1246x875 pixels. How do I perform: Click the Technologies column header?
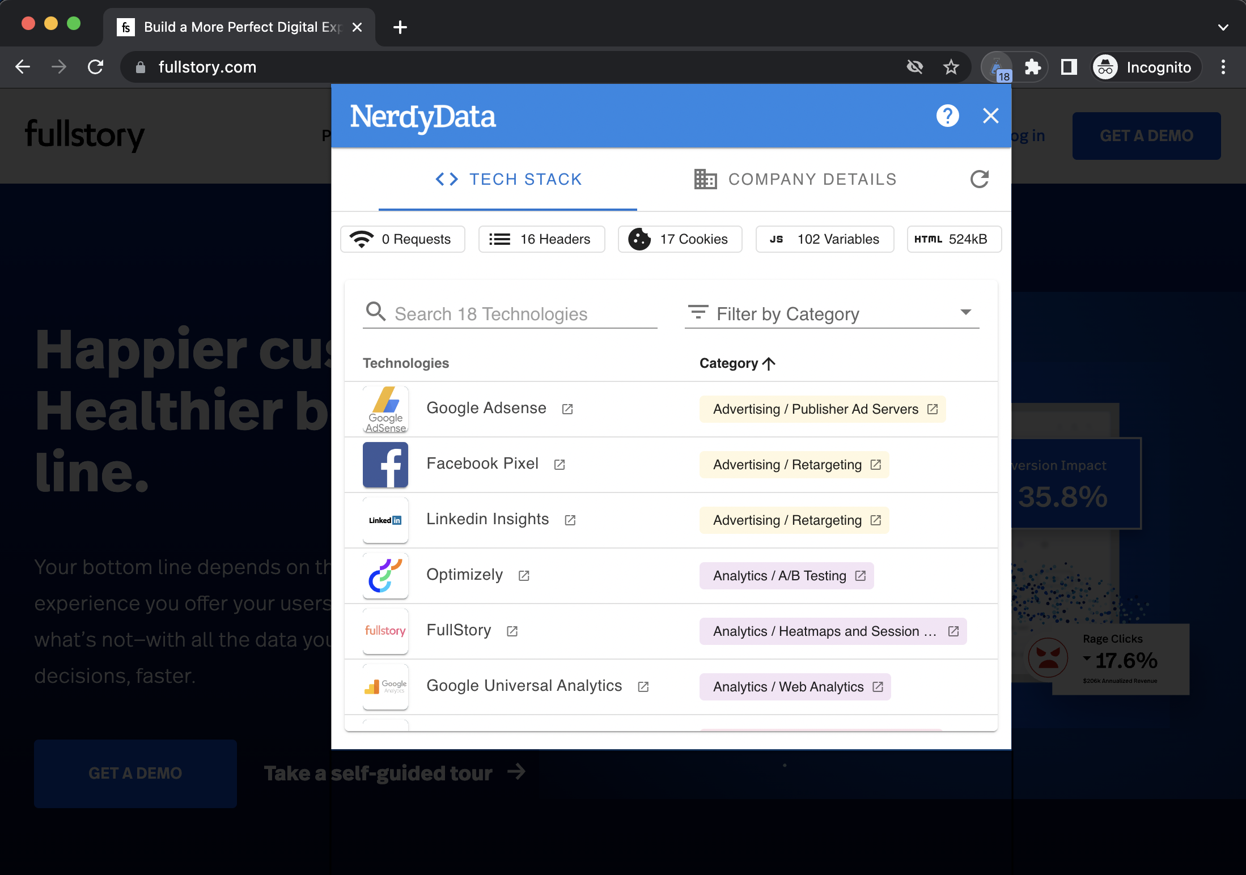406,363
